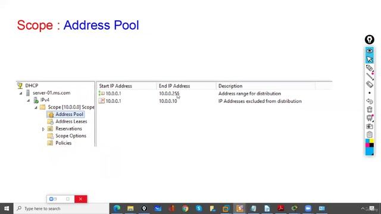
Task: Collapse the IPv4 node arrow
Action: [x=29, y=100]
